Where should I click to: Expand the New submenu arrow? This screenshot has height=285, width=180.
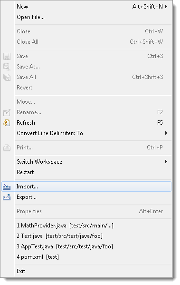pos(166,7)
